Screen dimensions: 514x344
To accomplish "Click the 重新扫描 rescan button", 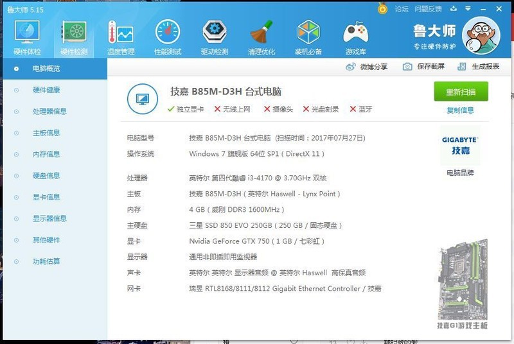I will pyautogui.click(x=461, y=92).
